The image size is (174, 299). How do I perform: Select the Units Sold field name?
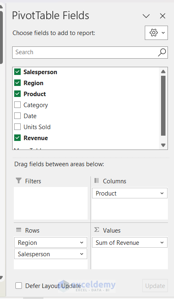click(x=37, y=127)
